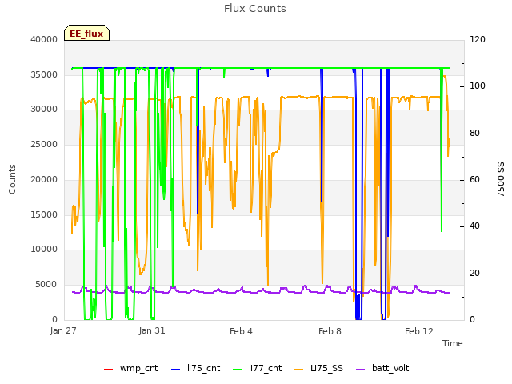Click the 60 right axis tick label
Image resolution: width=512 pixels, height=384 pixels.
[x=474, y=179]
